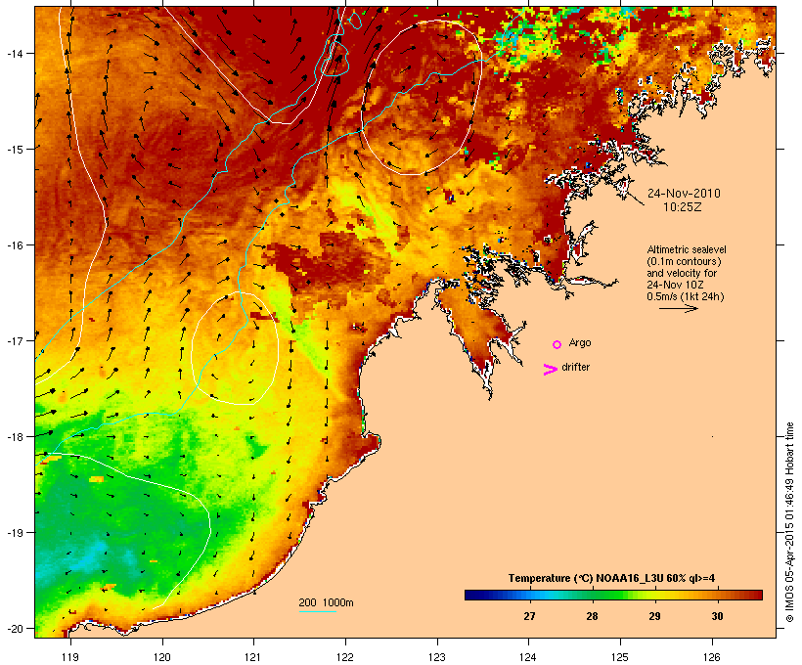Click the latitude label -19
The width and height of the screenshot is (802, 665).
[14, 533]
